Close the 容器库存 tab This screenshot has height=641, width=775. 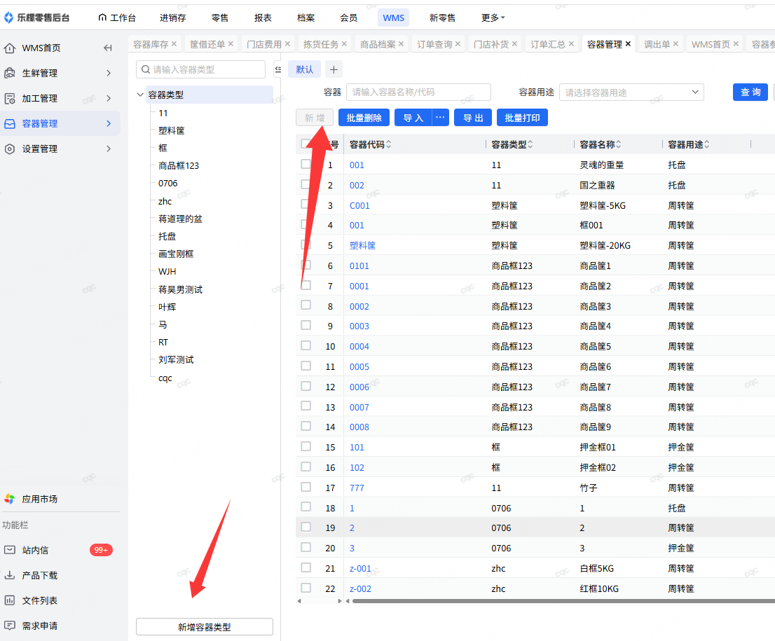click(174, 44)
